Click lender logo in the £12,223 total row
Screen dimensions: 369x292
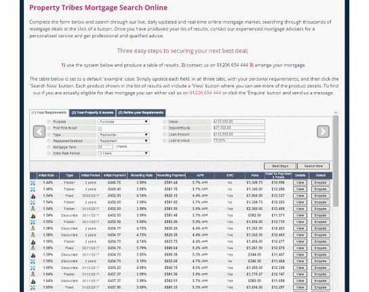tap(33, 203)
